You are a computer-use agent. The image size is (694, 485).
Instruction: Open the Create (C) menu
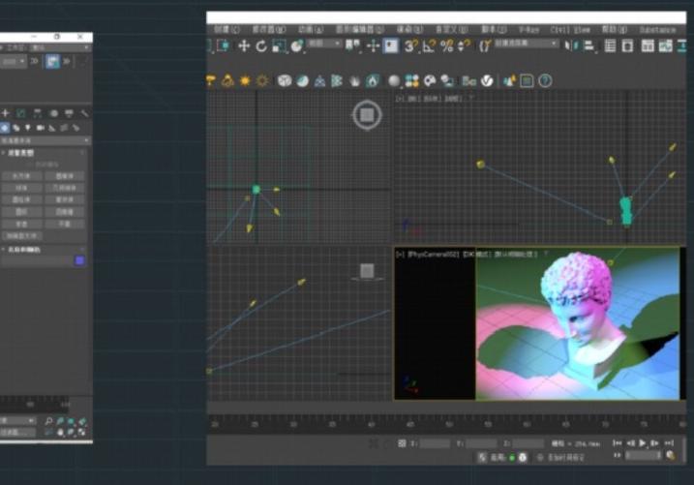tap(227, 30)
